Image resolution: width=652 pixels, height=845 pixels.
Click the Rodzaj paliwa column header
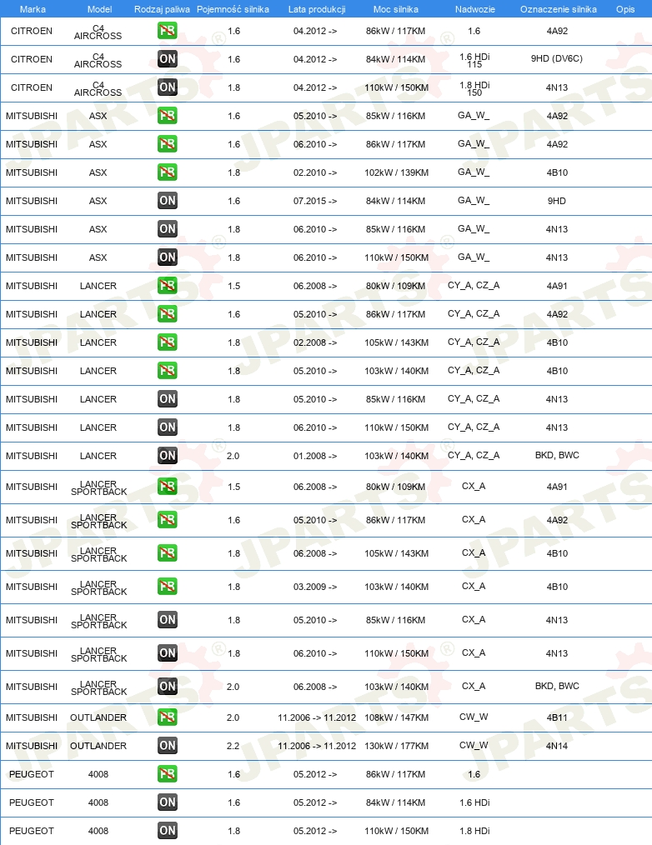pyautogui.click(x=163, y=9)
